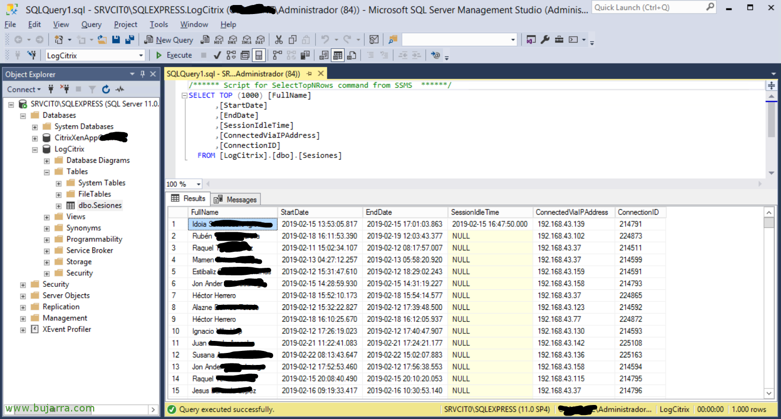Image resolution: width=781 pixels, height=419 pixels.
Task: Click the Properties wrench icon
Action: tap(545, 40)
